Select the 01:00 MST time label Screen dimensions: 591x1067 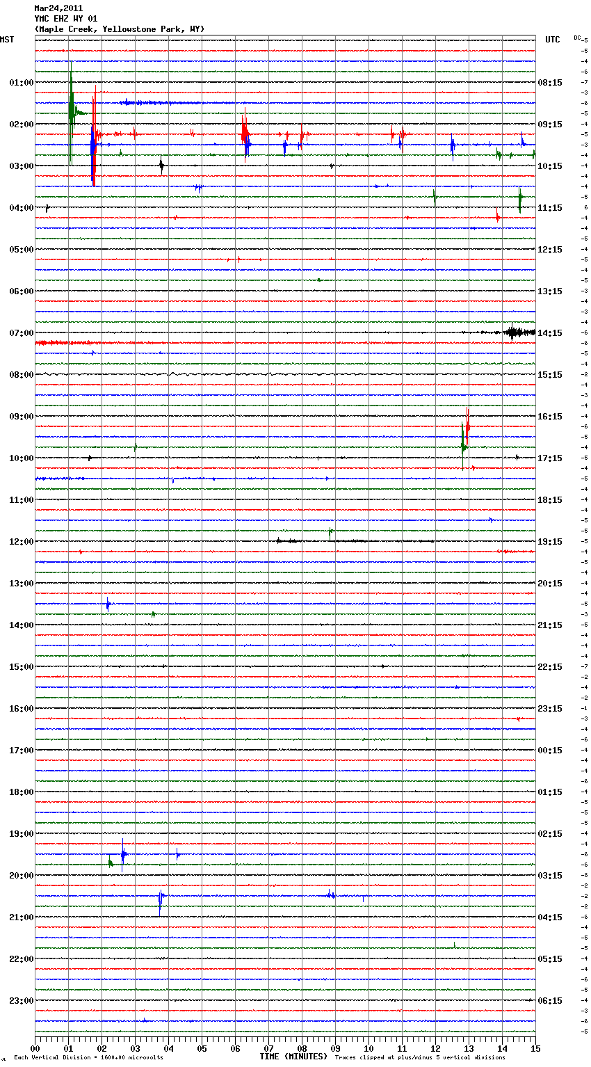click(22, 83)
